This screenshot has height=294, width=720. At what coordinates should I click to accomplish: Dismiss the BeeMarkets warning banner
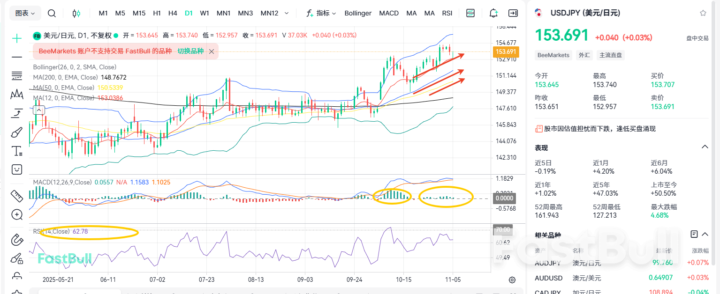[211, 51]
